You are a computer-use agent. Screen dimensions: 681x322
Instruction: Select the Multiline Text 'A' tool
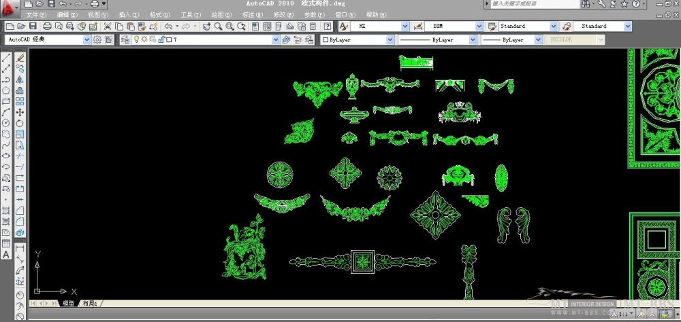[6, 255]
